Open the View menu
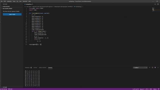The width and height of the screenshot is (160, 90). 14,1
